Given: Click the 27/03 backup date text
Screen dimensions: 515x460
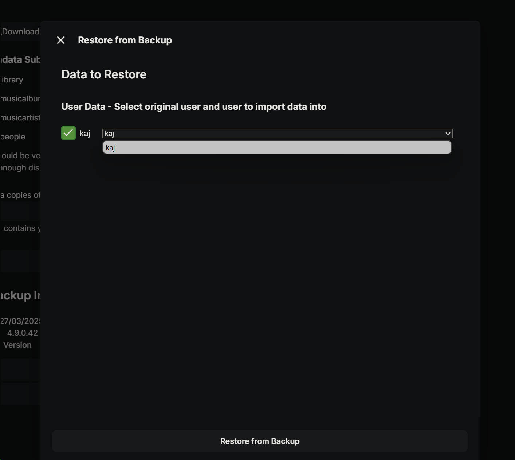Looking at the screenshot, I should (20, 321).
